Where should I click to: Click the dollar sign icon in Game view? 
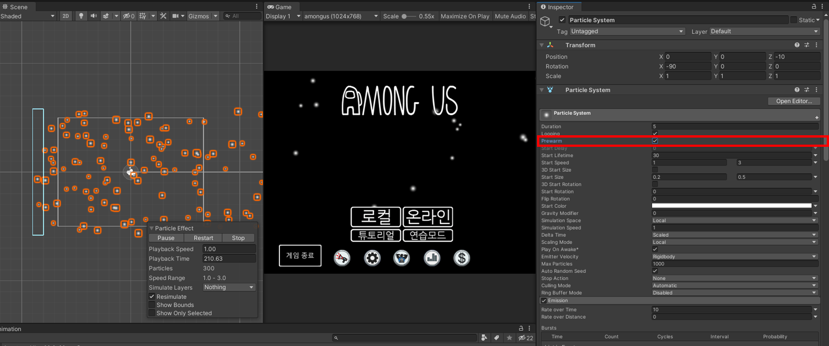click(461, 258)
